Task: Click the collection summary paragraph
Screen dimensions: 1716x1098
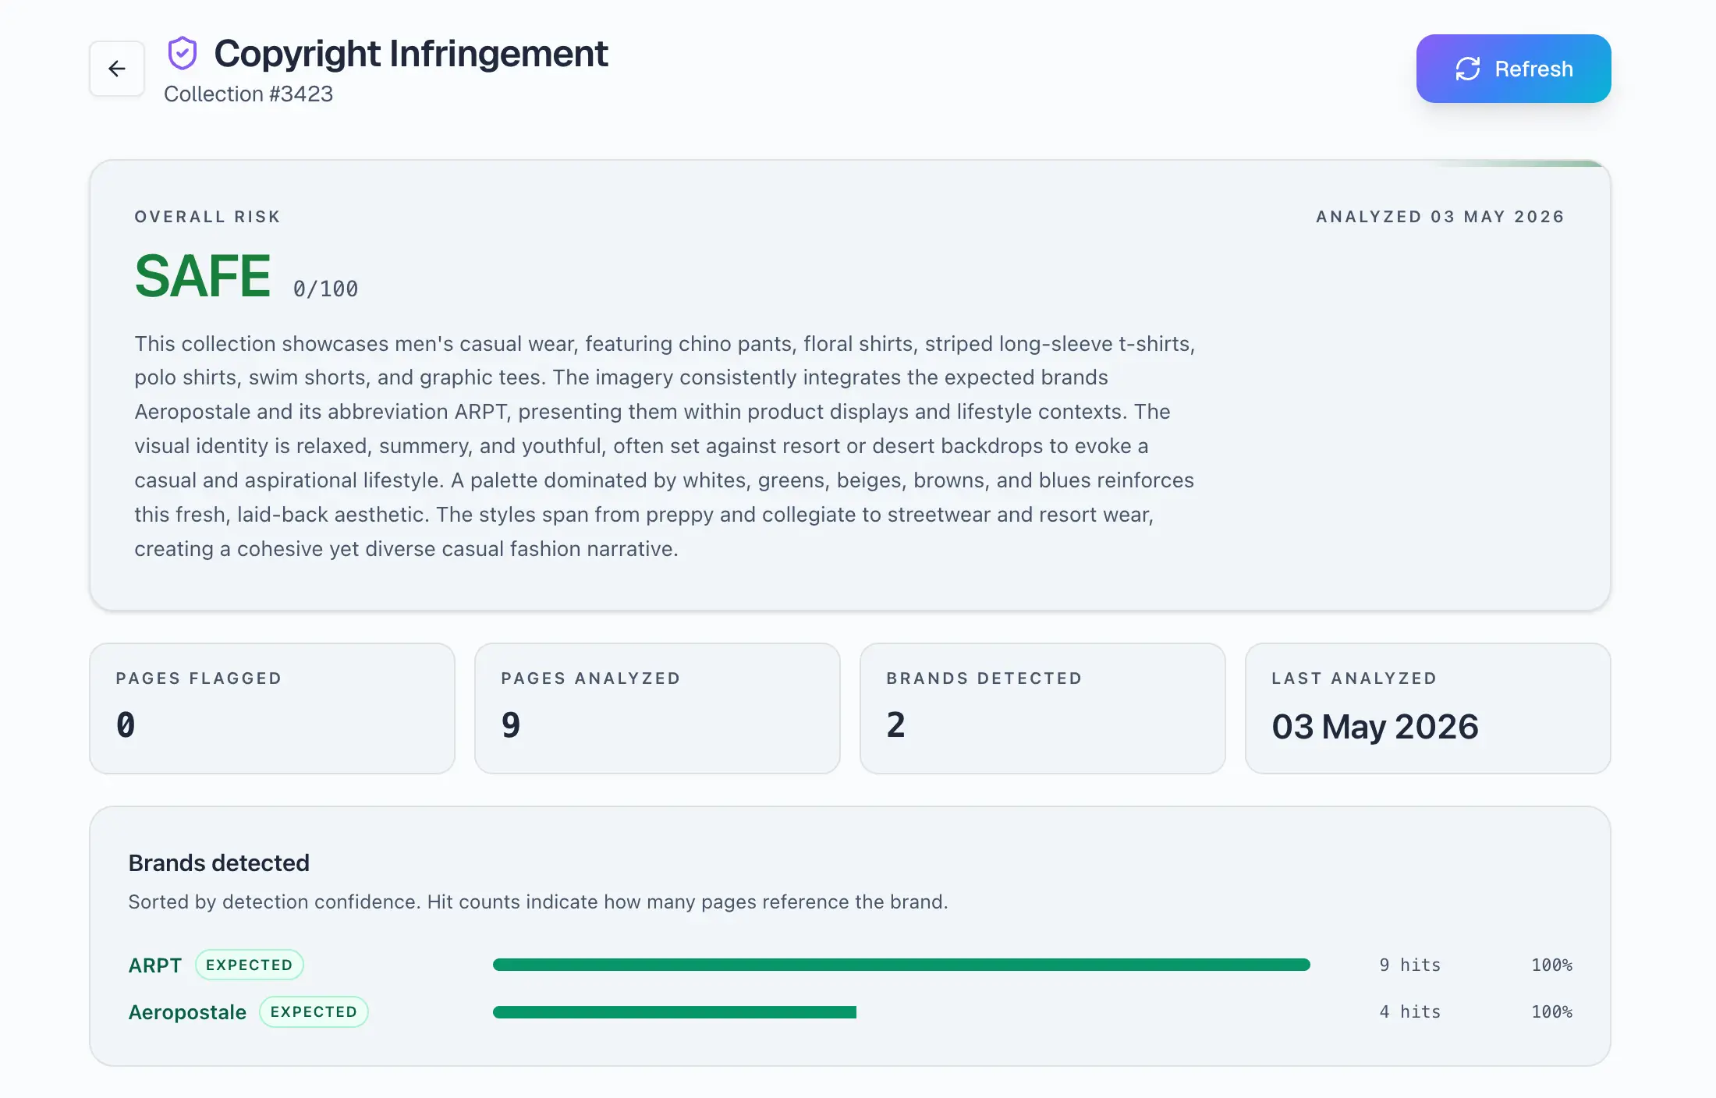Action: point(665,446)
